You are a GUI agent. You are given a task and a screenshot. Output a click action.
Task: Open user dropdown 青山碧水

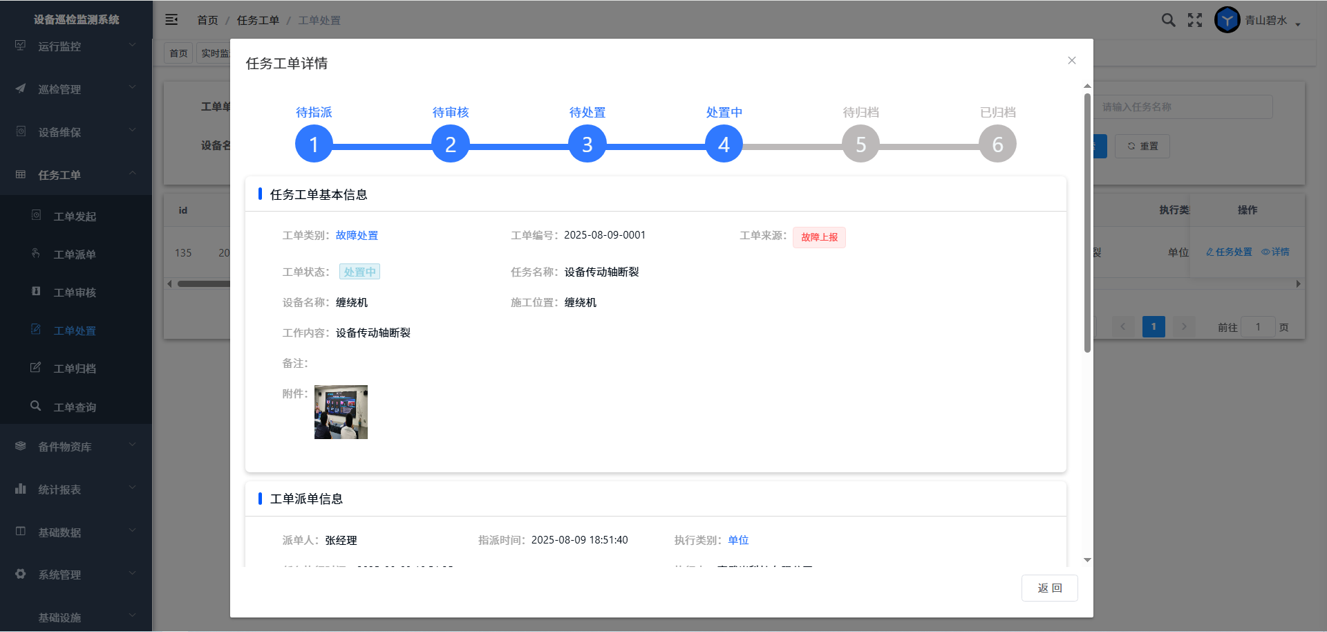1272,21
